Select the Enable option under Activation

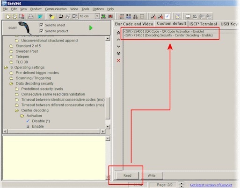38,126
